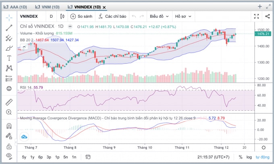This screenshot has height=164, width=274.
Task: Set time range to 1n
Action: (74, 157)
